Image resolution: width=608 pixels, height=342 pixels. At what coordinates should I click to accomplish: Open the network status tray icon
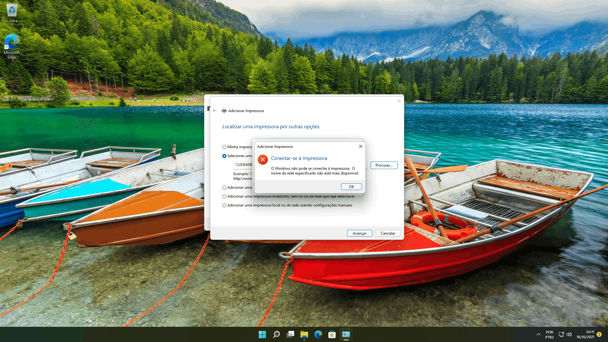(x=561, y=334)
